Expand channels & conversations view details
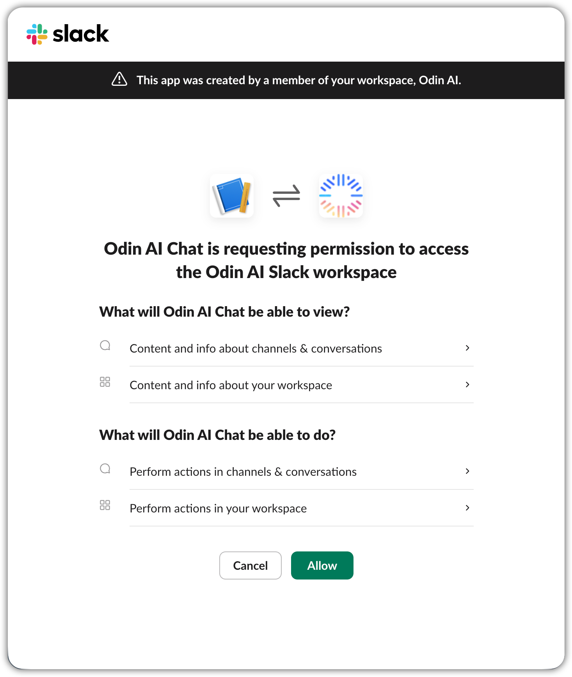 point(467,348)
